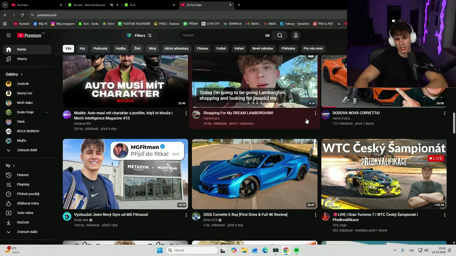The width and height of the screenshot is (456, 256).
Task: Open Filters button next to search
Action: pos(139,35)
